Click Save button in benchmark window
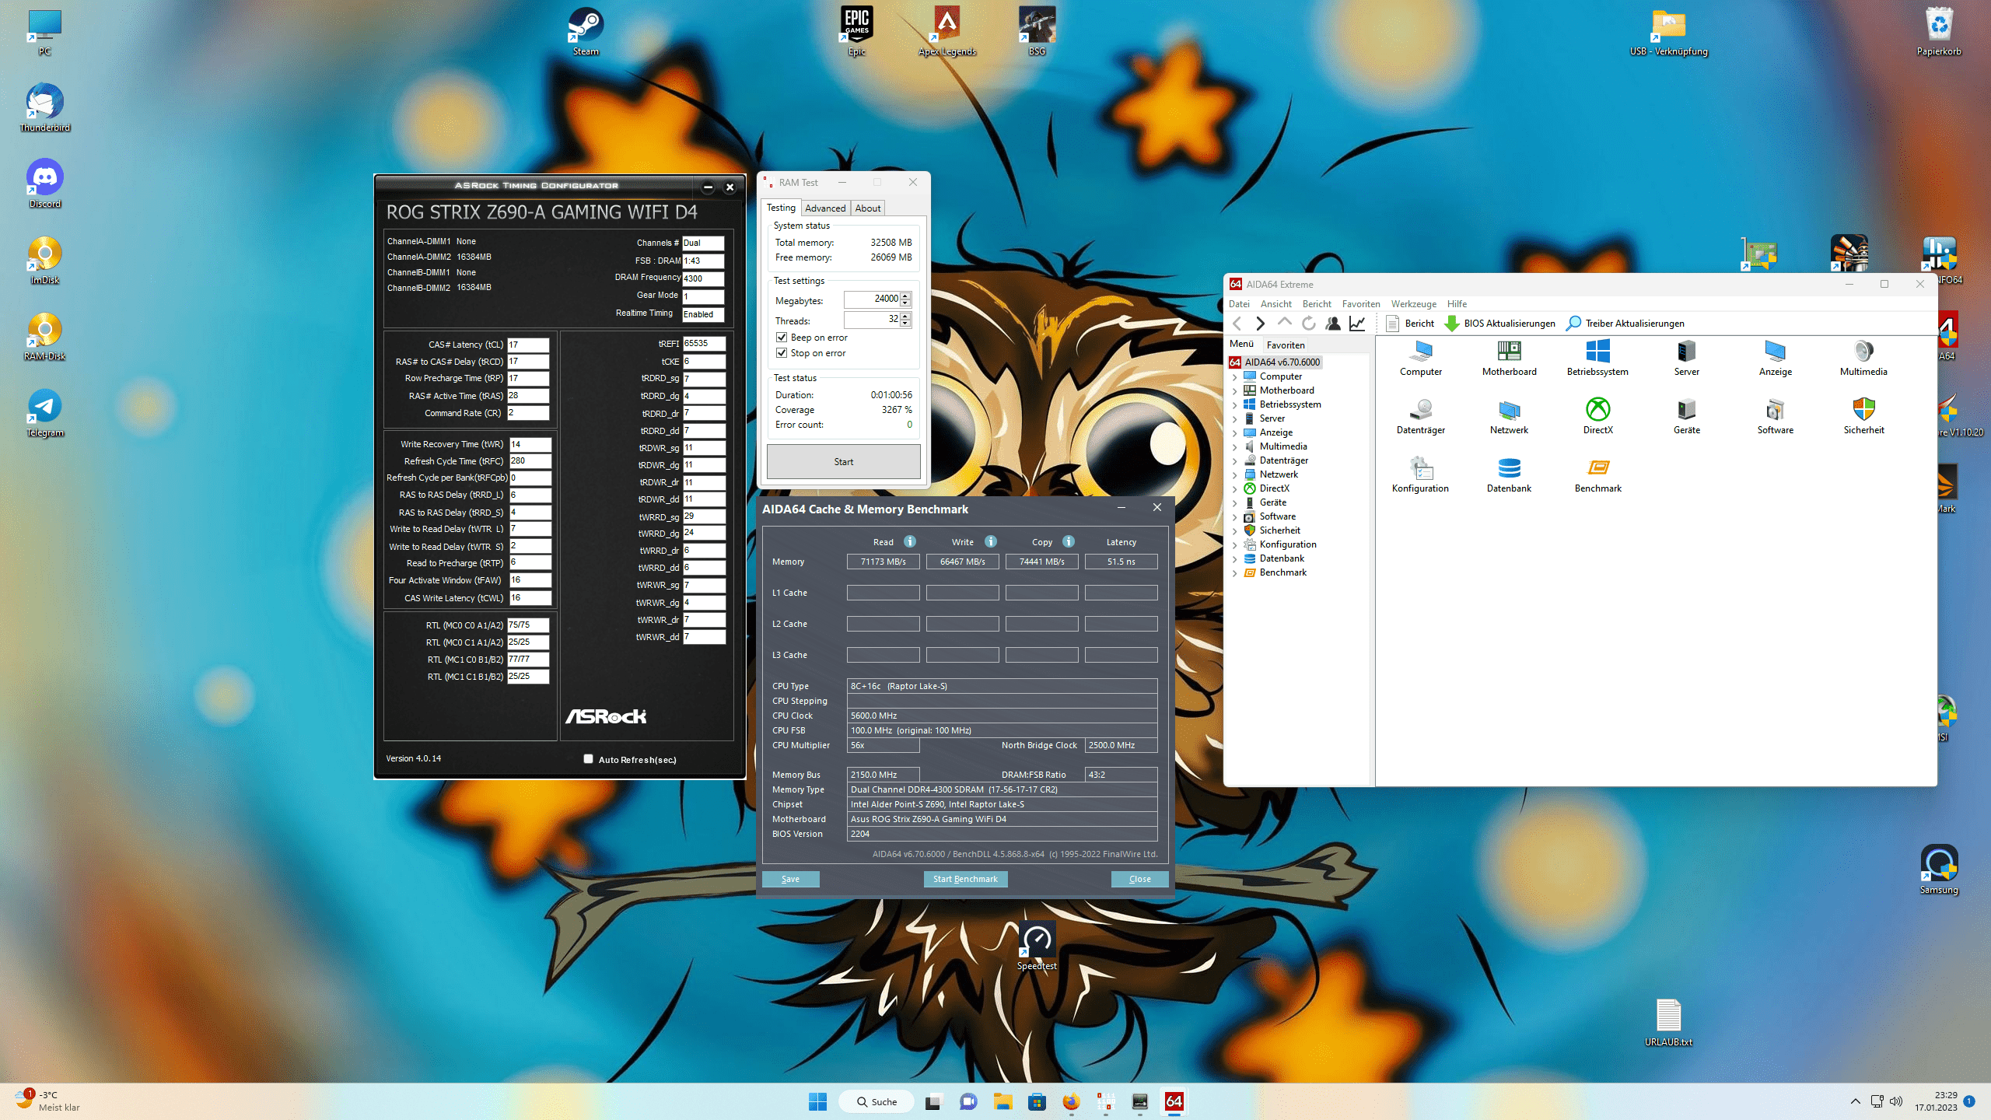The width and height of the screenshot is (1991, 1120). pyautogui.click(x=790, y=879)
